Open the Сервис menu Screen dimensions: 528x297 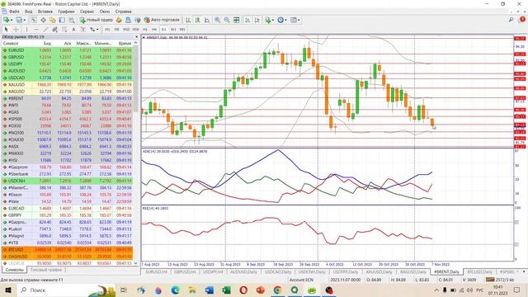pos(87,12)
